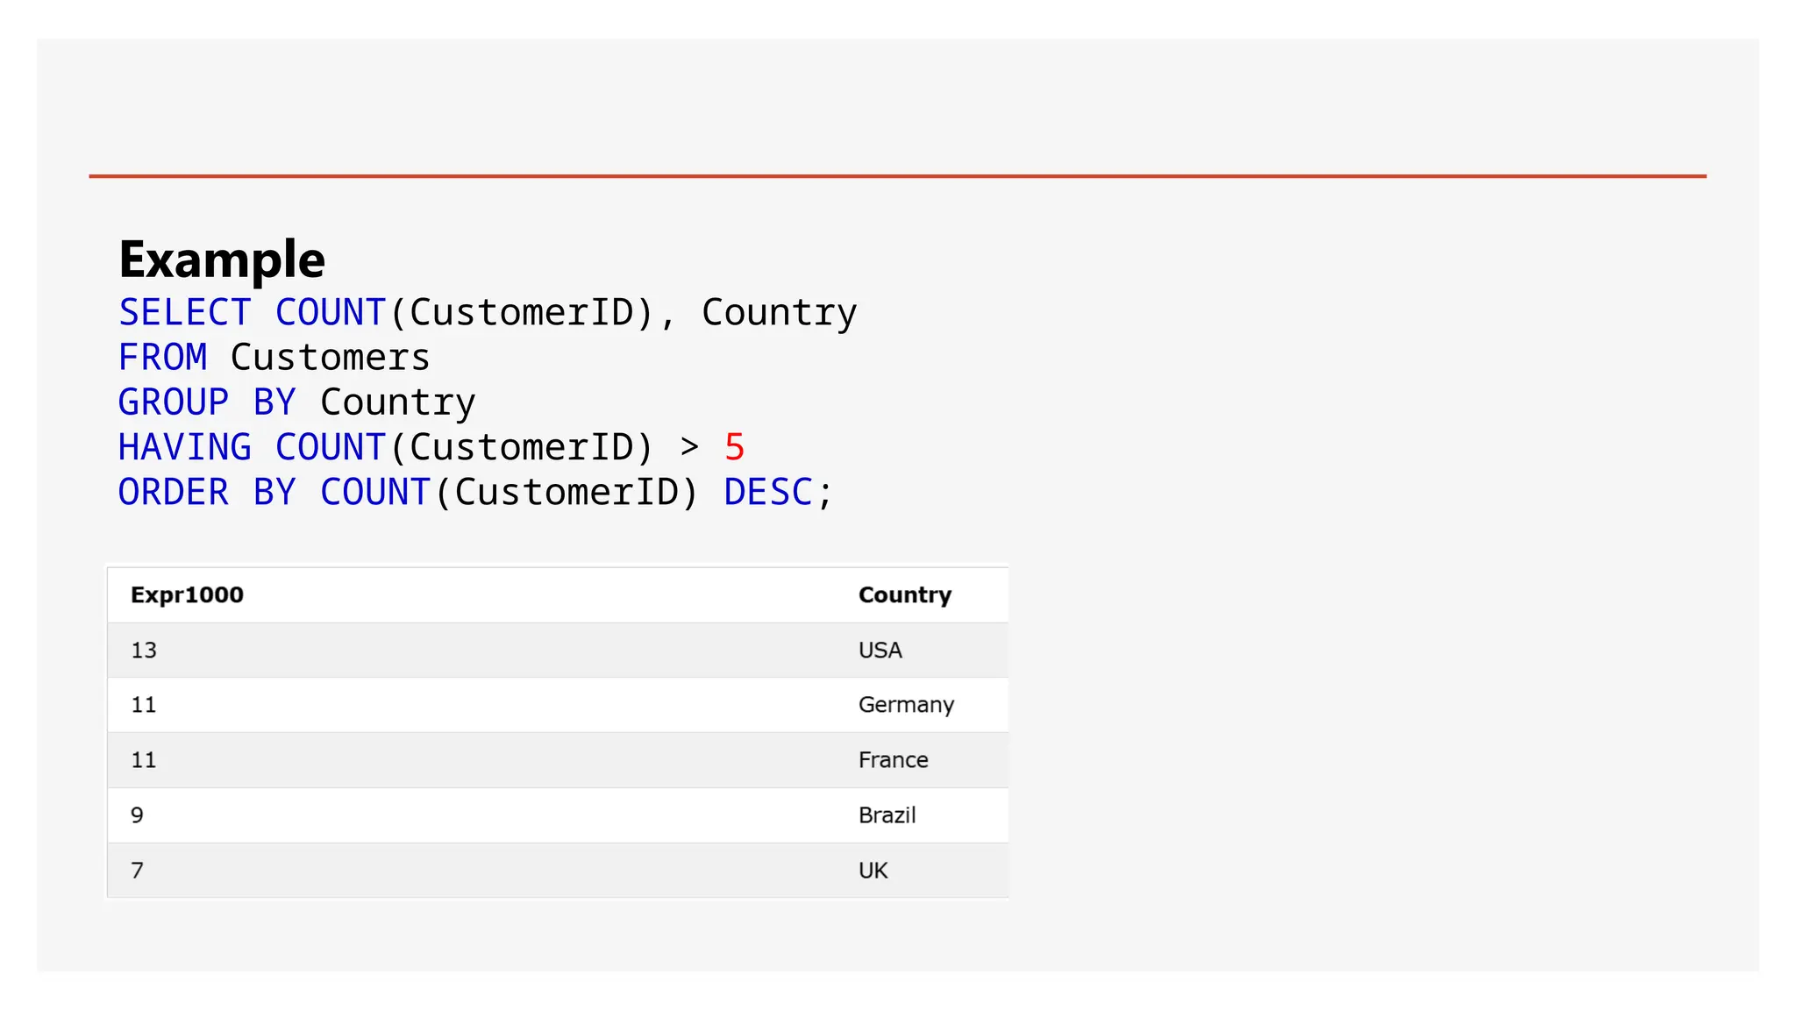Click the FROM keyword
The width and height of the screenshot is (1796, 1010).
[162, 358]
